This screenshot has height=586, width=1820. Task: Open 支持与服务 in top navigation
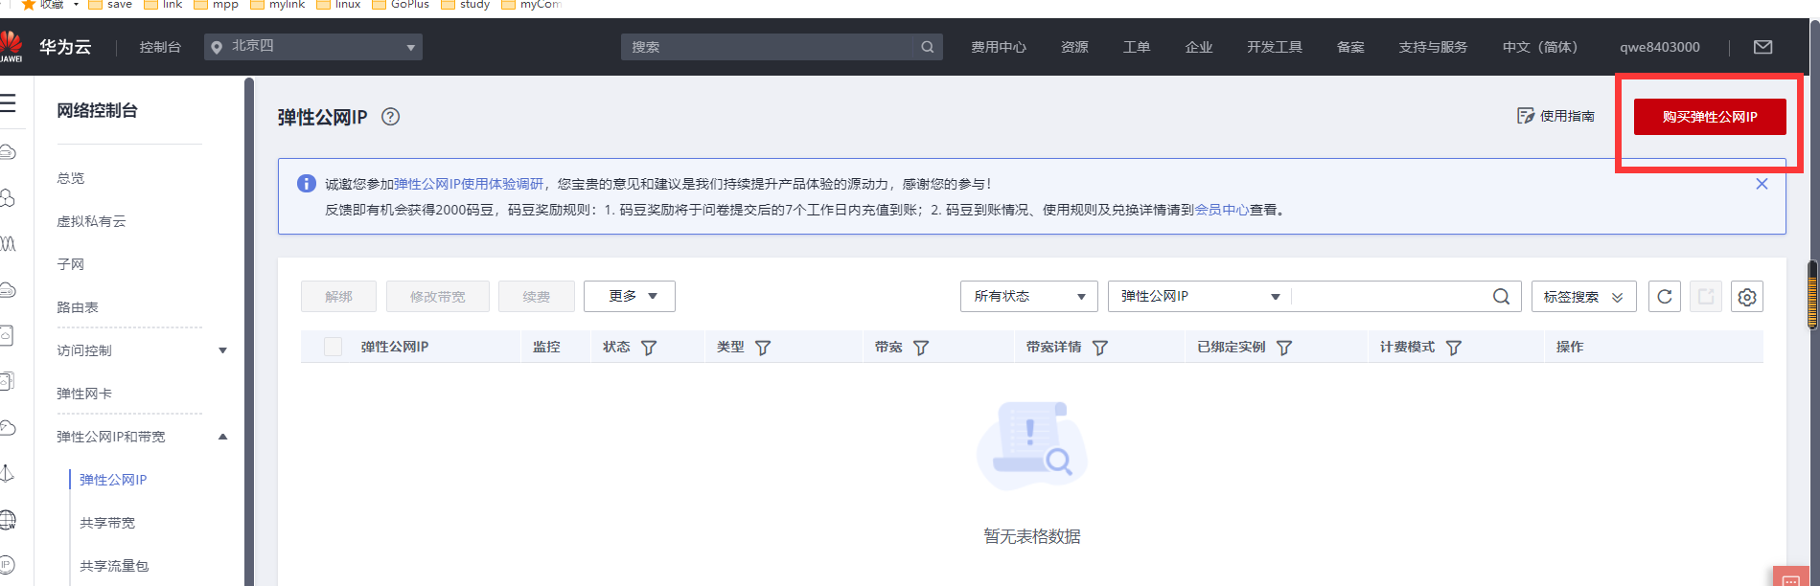(1433, 47)
